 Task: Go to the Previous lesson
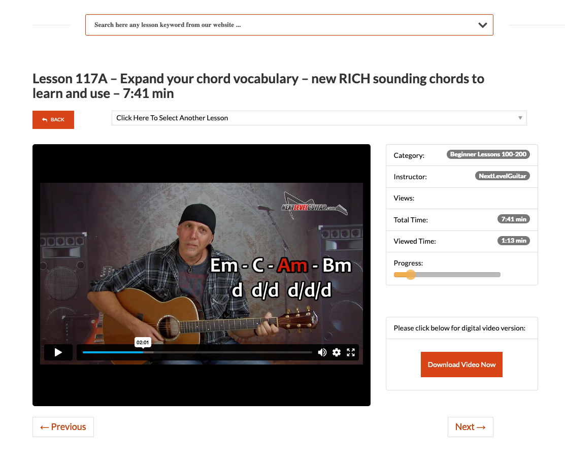[63, 427]
